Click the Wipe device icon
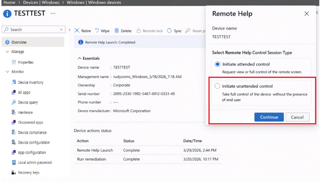323x186 pixels. point(97,31)
